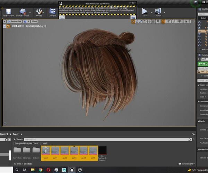Maximize or restore the viewport
This screenshot has height=173, width=208.
[193, 21]
